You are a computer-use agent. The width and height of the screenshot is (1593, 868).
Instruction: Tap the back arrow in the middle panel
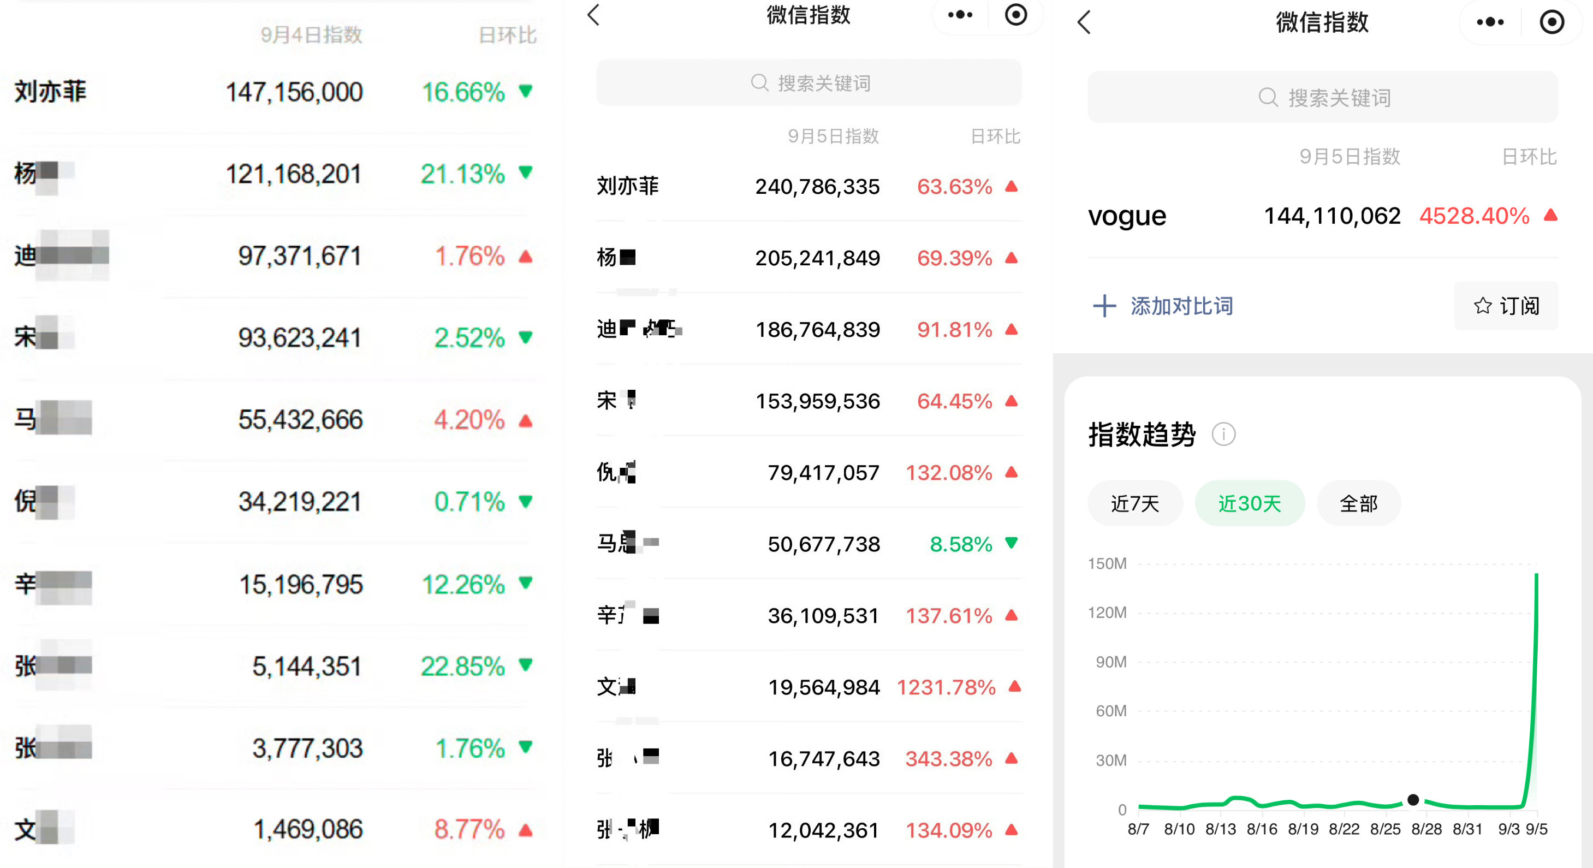point(593,15)
